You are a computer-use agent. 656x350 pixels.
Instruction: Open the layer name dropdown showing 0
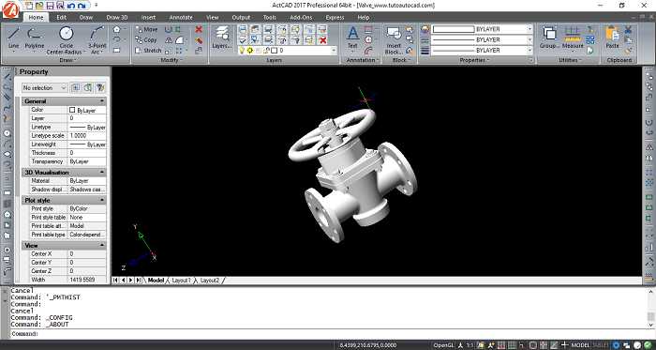pos(287,51)
